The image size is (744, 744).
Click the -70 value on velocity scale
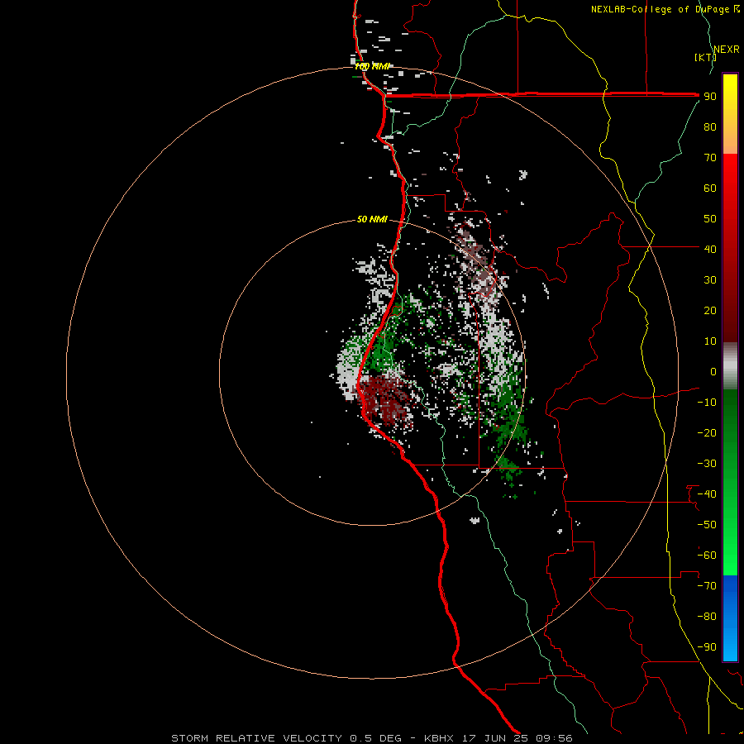(707, 586)
